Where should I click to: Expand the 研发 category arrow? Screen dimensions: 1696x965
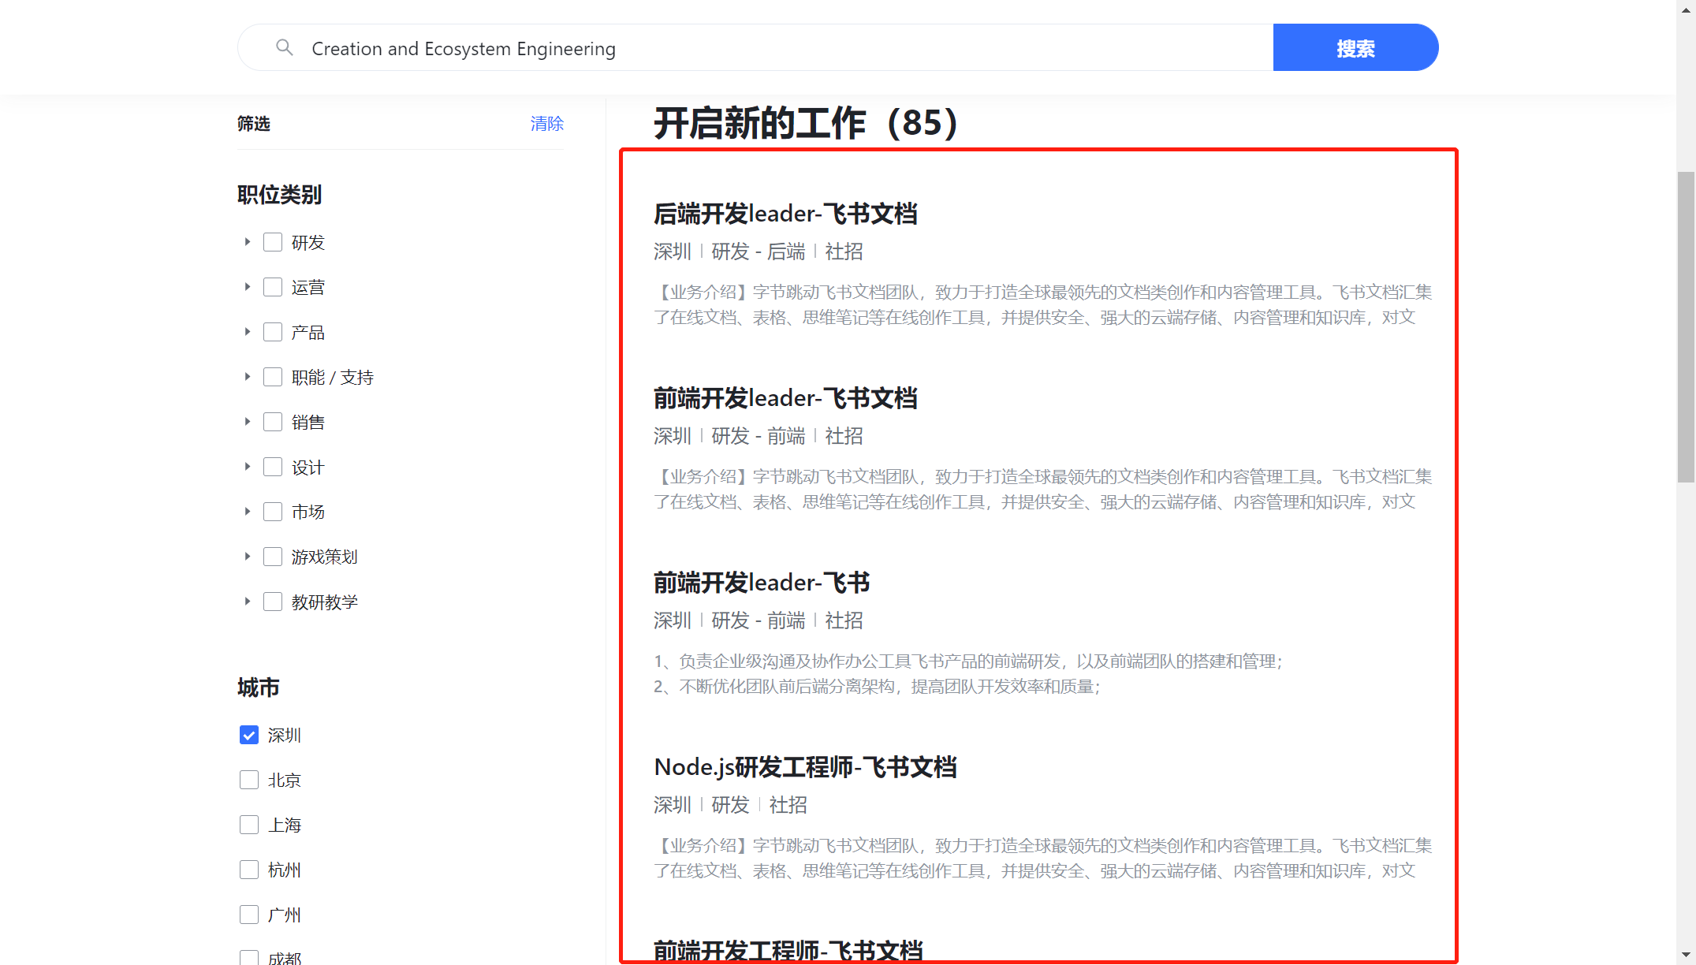tap(247, 242)
